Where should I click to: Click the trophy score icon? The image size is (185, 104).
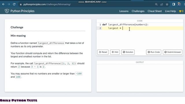coord(180,11)
